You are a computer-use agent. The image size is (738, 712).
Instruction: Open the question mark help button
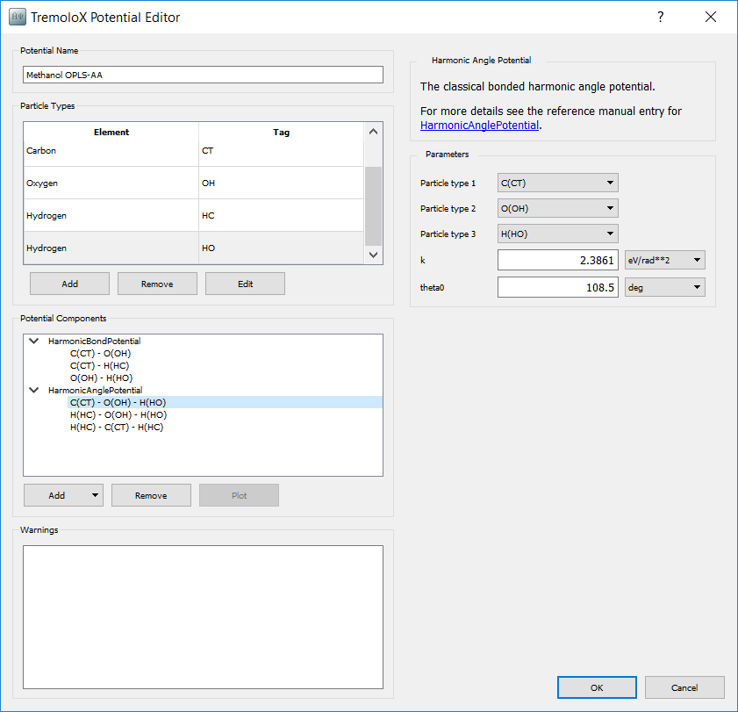pyautogui.click(x=661, y=18)
